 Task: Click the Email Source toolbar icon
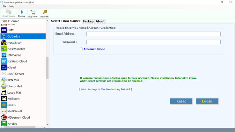pos(9,12)
